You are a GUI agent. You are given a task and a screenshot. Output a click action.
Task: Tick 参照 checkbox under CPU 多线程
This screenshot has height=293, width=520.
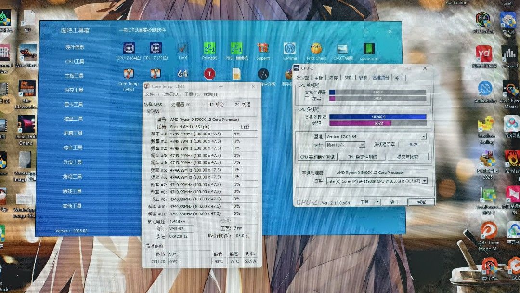307,123
